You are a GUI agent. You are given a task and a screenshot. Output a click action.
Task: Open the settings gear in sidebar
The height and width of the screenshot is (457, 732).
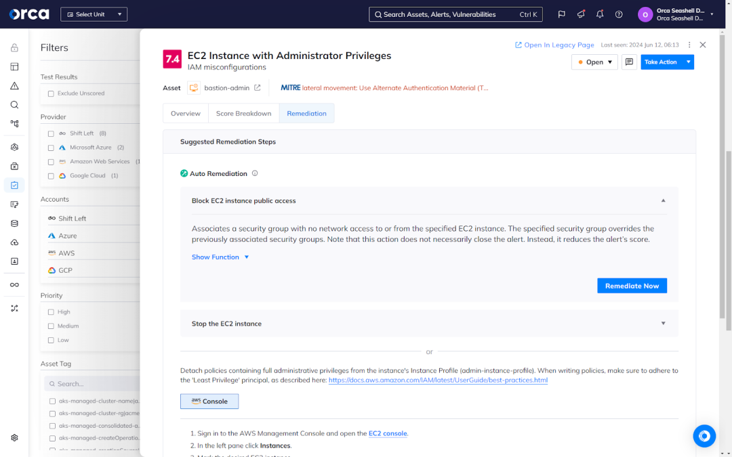[x=14, y=438]
